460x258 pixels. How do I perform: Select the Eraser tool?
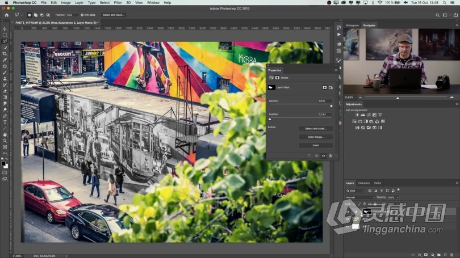pos(5,91)
